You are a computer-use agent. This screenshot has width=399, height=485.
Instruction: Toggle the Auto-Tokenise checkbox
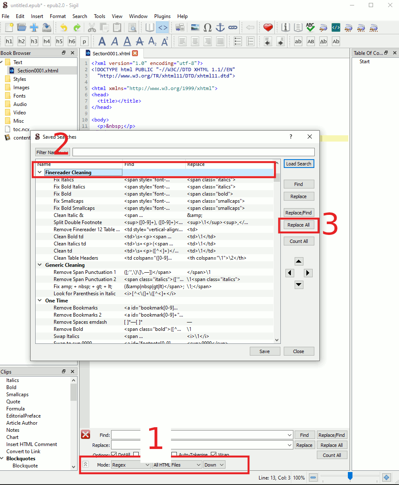pyautogui.click(x=174, y=454)
